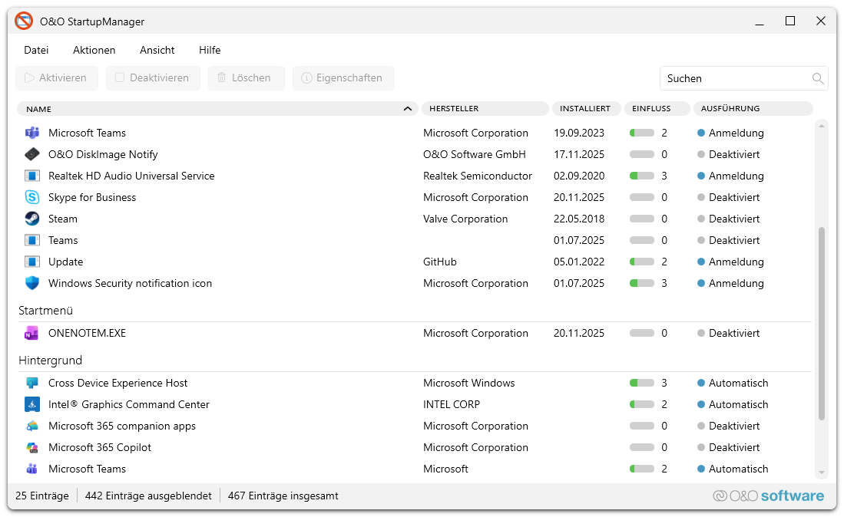The height and width of the screenshot is (517, 844).
Task: Click Anmeldung status dot for Update
Action: [700, 262]
